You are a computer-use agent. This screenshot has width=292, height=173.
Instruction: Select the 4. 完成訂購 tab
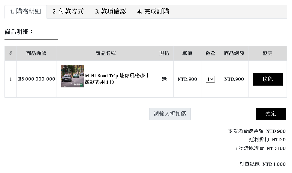pos(153,12)
